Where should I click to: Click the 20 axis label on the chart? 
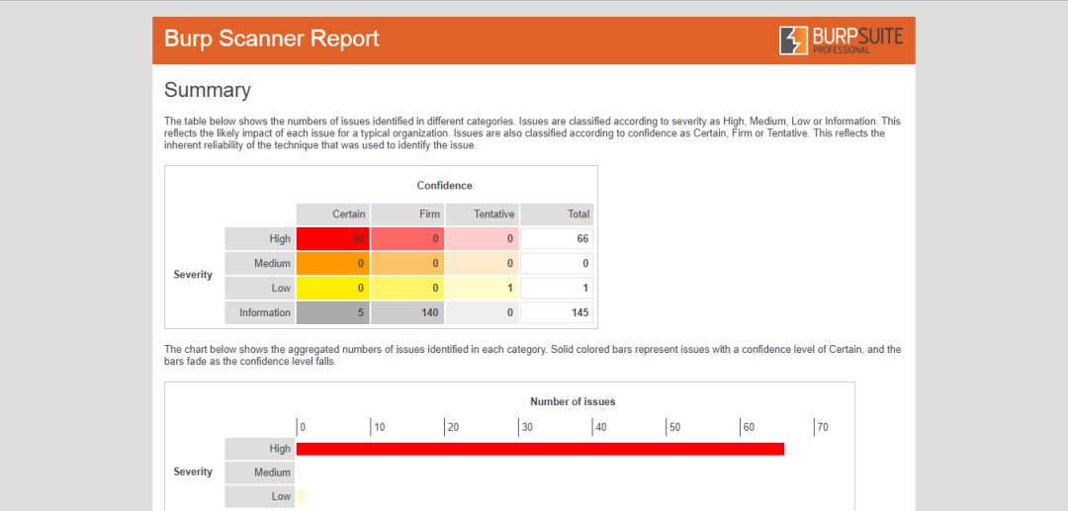coord(454,427)
